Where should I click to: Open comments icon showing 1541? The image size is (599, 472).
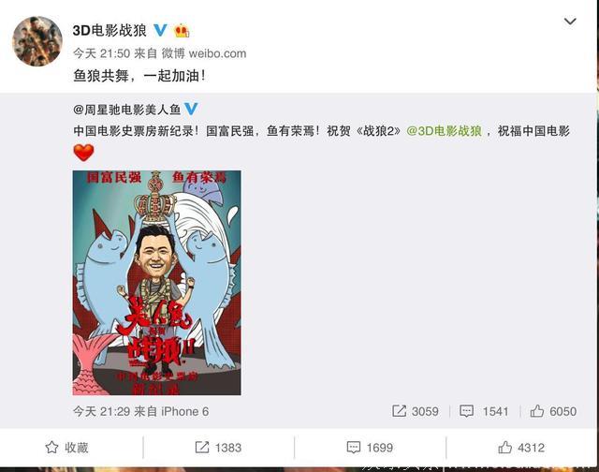pyautogui.click(x=484, y=411)
